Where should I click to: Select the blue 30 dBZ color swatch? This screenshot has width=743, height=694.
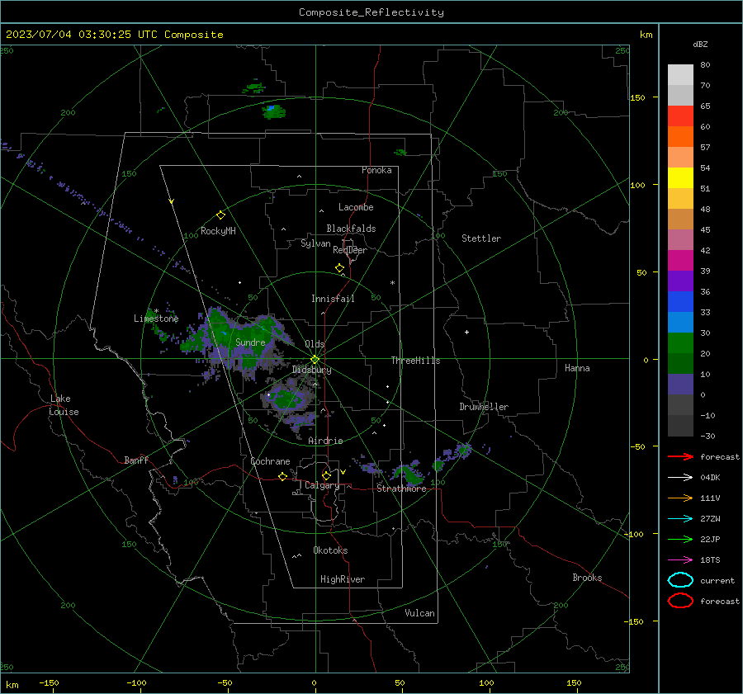(x=680, y=323)
